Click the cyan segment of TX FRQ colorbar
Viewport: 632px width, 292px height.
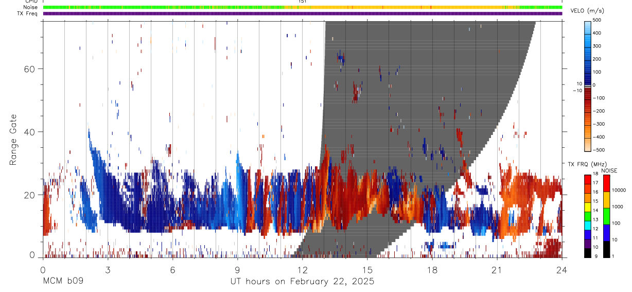tap(588, 225)
